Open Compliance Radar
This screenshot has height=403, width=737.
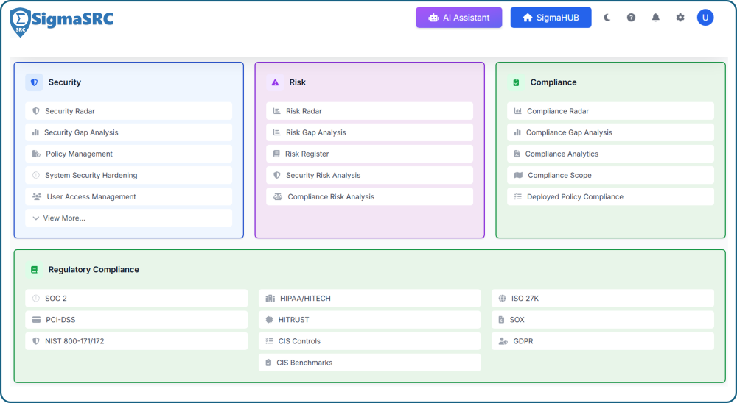pyautogui.click(x=610, y=111)
